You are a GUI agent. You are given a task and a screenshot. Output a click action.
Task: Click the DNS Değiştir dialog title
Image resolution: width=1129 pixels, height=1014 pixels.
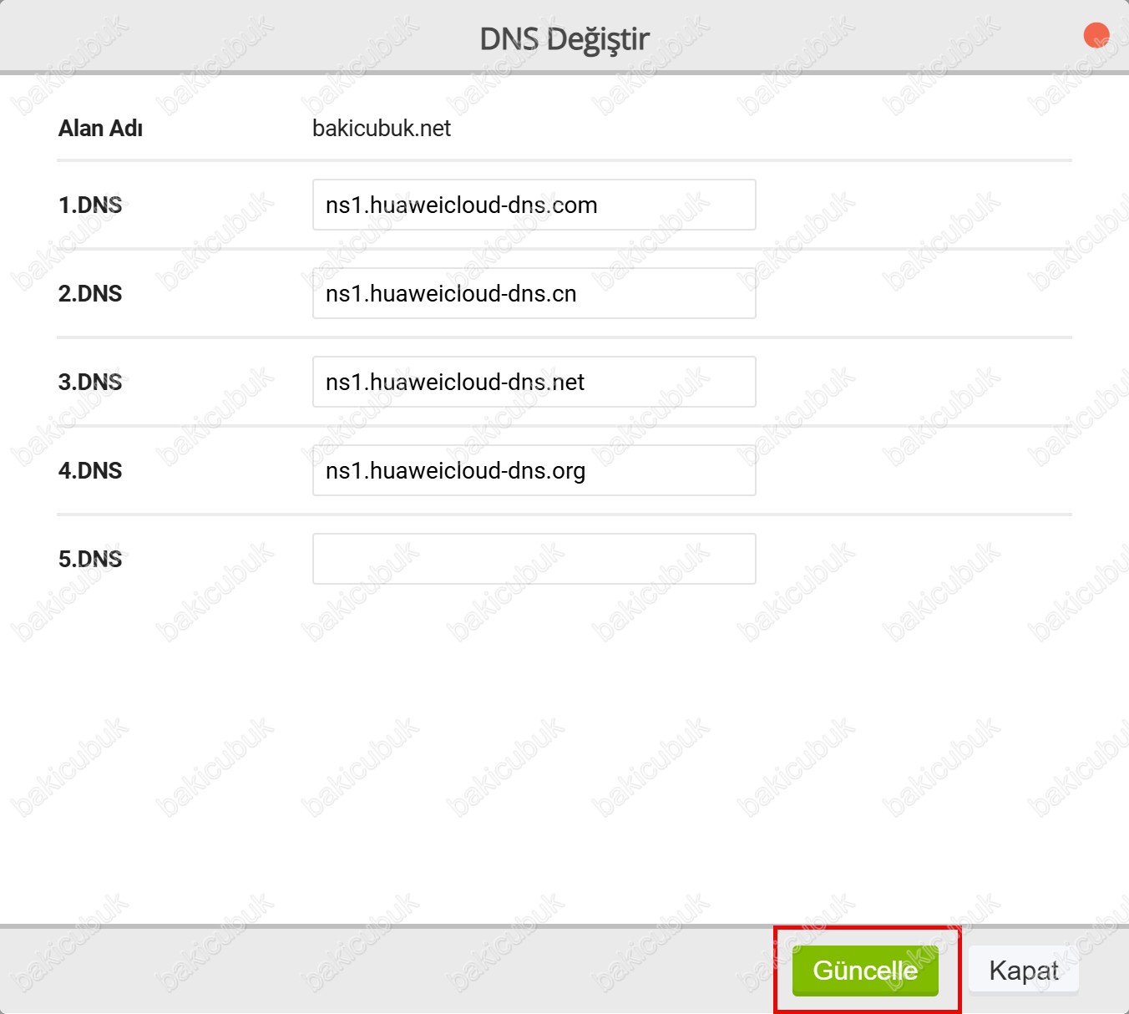(x=564, y=38)
